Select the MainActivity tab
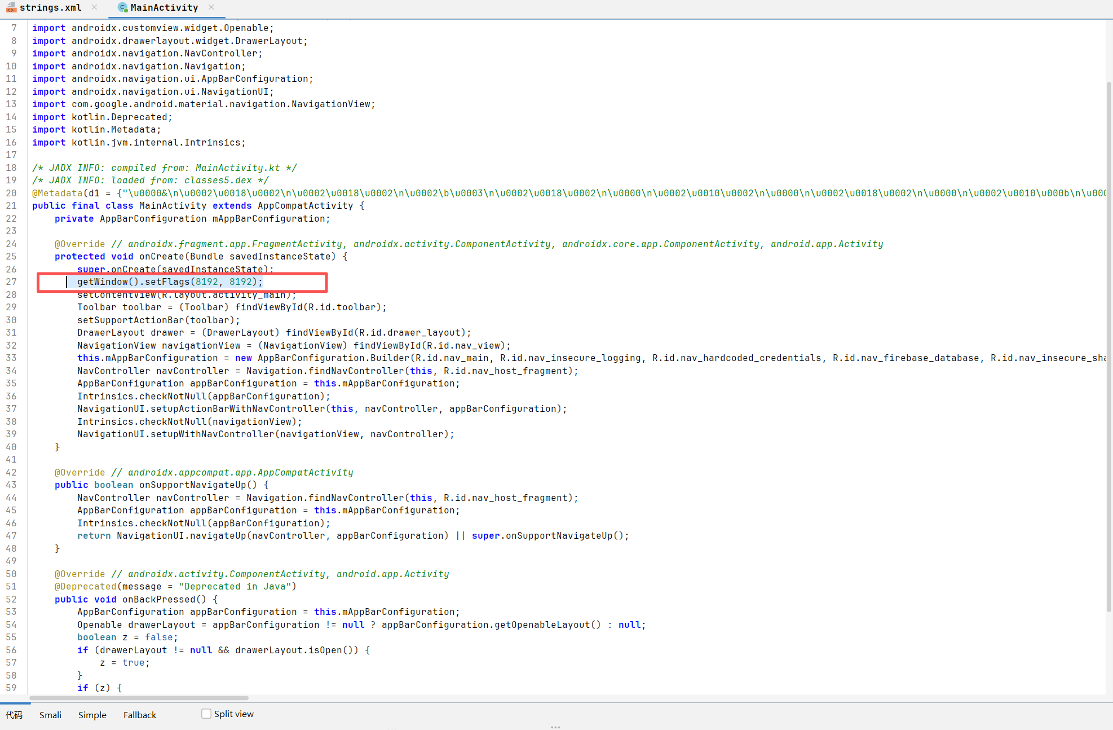The width and height of the screenshot is (1113, 730). coord(164,8)
